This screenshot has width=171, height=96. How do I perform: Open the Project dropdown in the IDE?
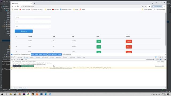tap(6, 6)
